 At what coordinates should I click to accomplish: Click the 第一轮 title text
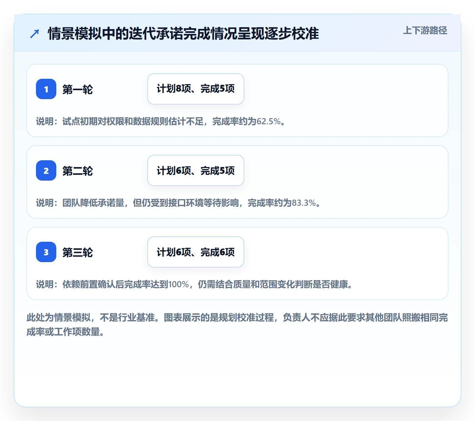pyautogui.click(x=78, y=90)
